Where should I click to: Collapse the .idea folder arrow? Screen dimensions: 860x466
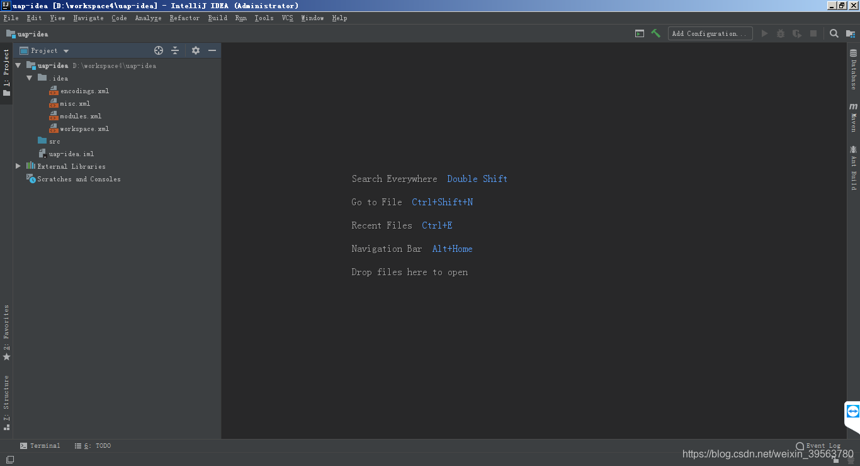pos(30,78)
